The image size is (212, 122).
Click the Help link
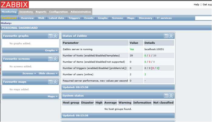point(197,5)
